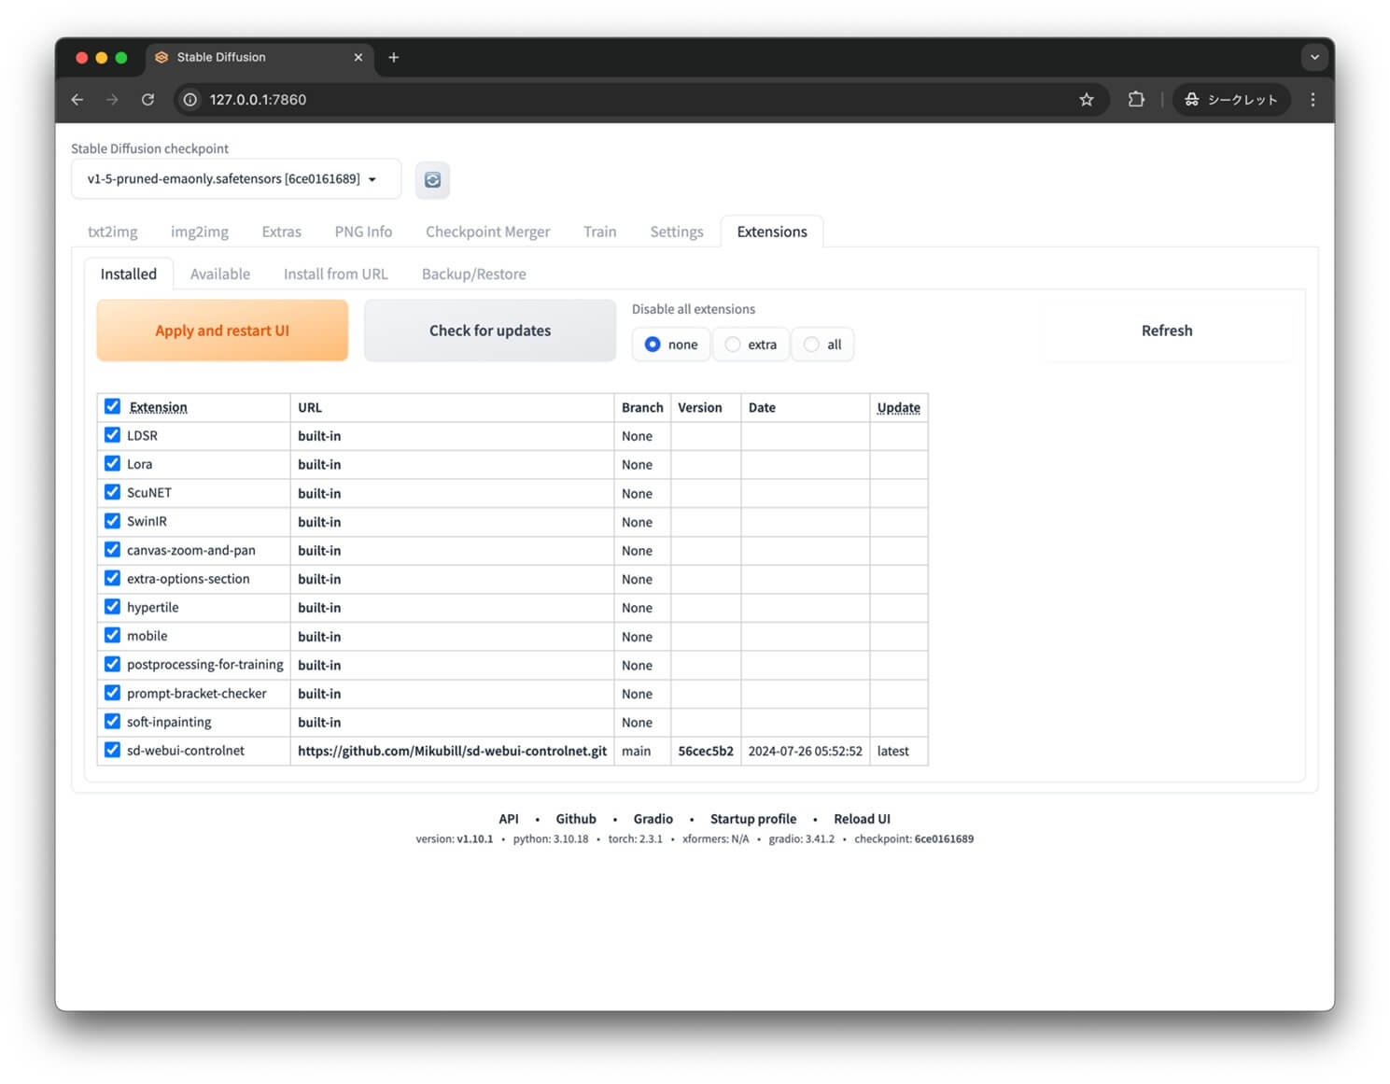Open the browser extensions puzzle icon
This screenshot has width=1390, height=1084.
[x=1136, y=100]
